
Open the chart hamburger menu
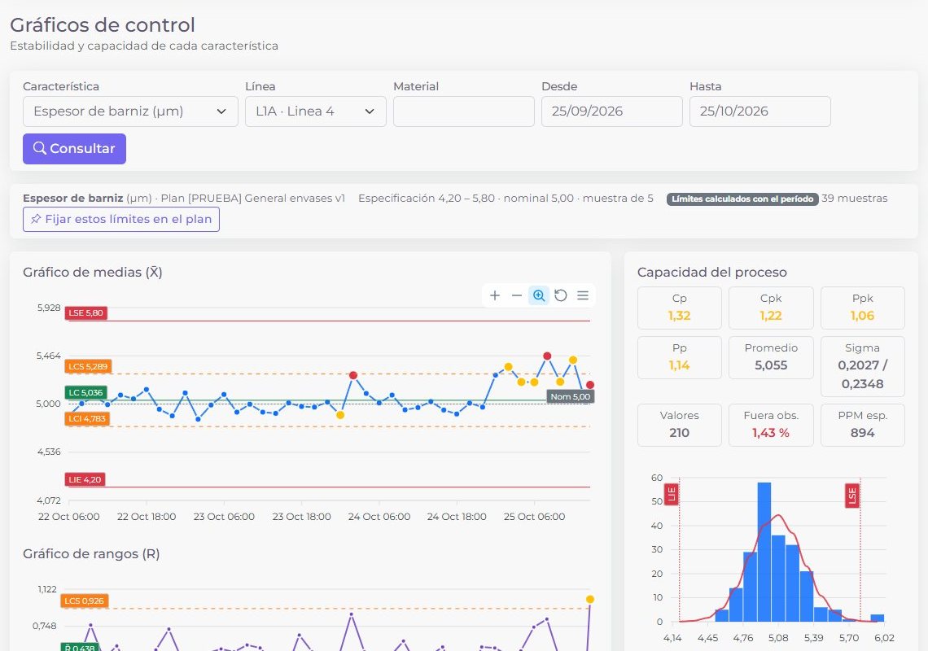point(583,295)
